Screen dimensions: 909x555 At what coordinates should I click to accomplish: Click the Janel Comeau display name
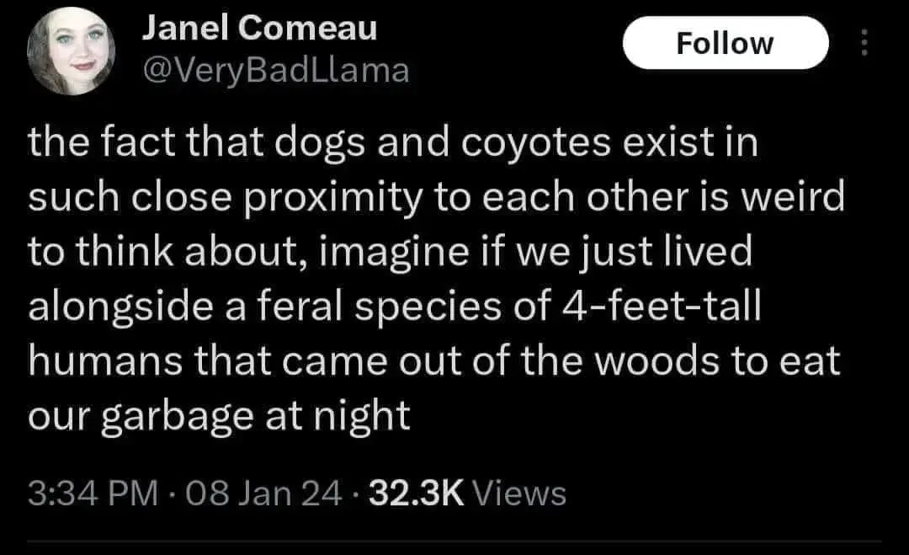[258, 29]
